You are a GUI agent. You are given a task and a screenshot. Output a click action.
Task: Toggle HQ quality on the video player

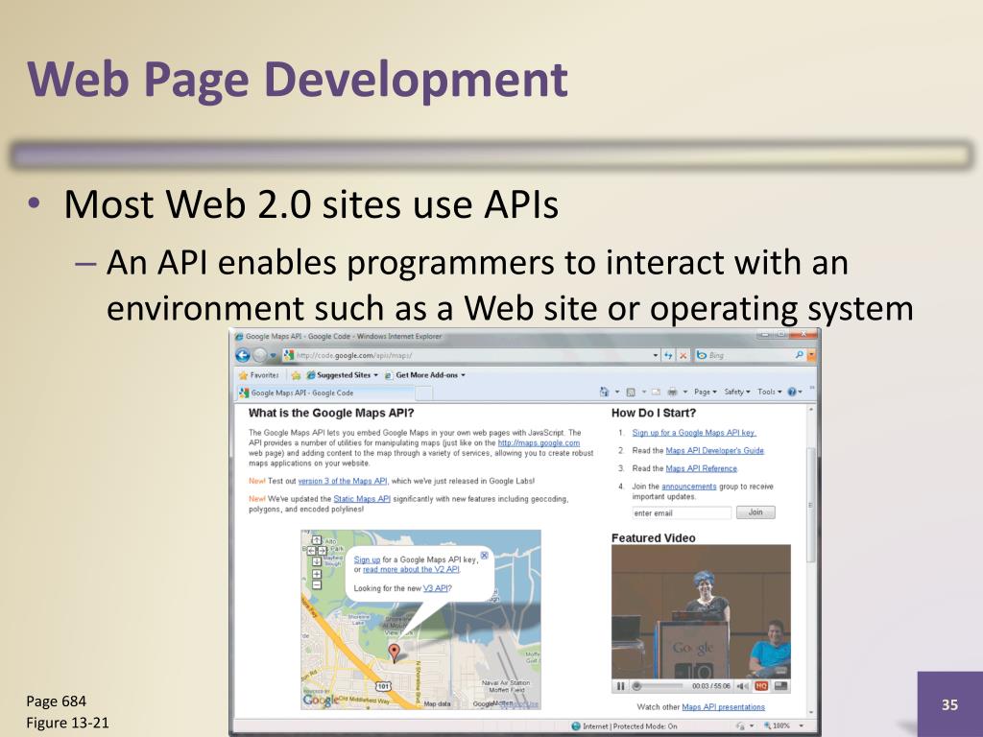click(x=761, y=686)
